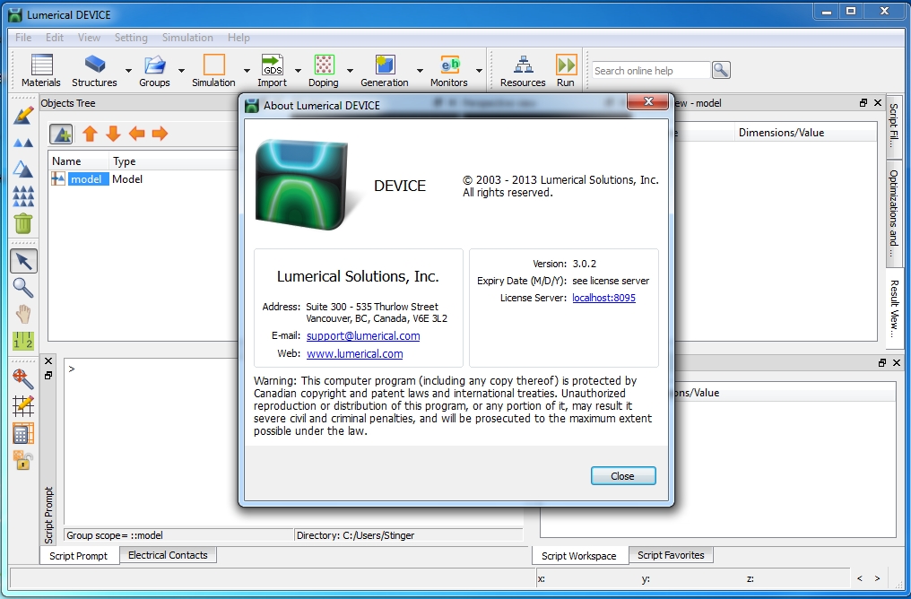Switch to the Electrical Contacts tab
This screenshot has width=911, height=599.
168,555
